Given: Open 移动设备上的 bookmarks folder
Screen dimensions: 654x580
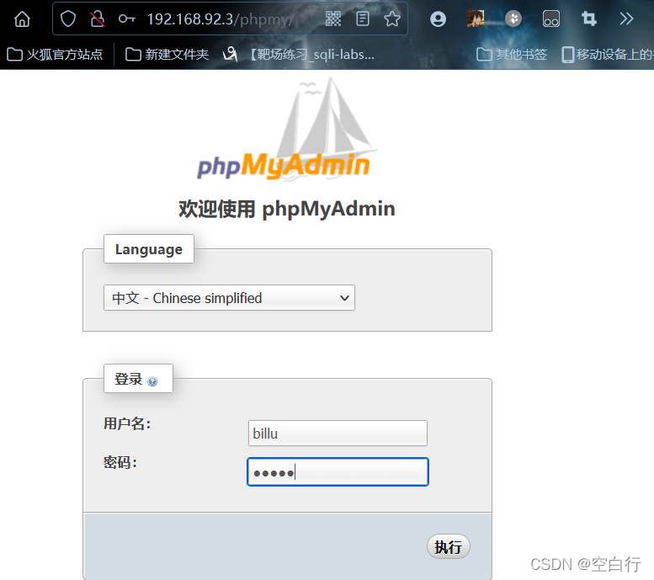Looking at the screenshot, I should pyautogui.click(x=608, y=54).
